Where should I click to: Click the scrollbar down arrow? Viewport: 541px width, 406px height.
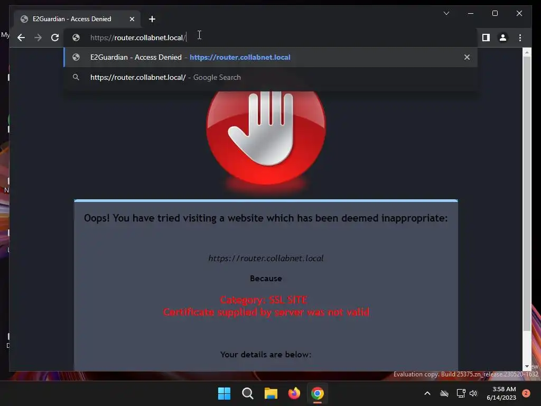tap(527, 366)
